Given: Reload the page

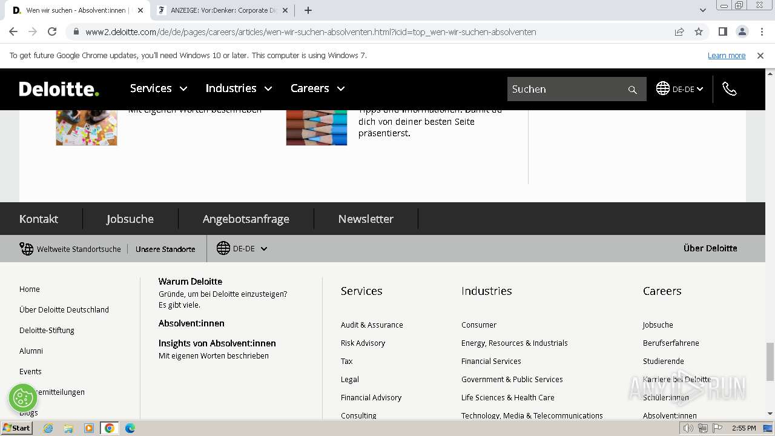Looking at the screenshot, I should 52,31.
